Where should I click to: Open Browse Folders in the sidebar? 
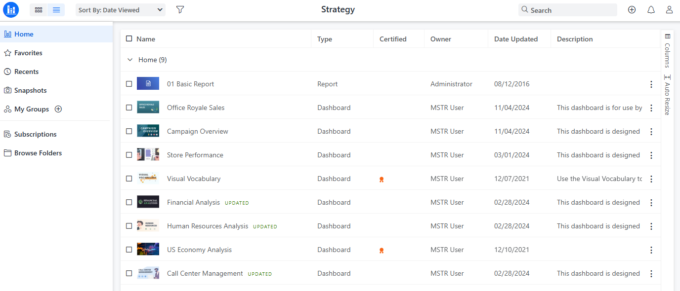[38, 153]
